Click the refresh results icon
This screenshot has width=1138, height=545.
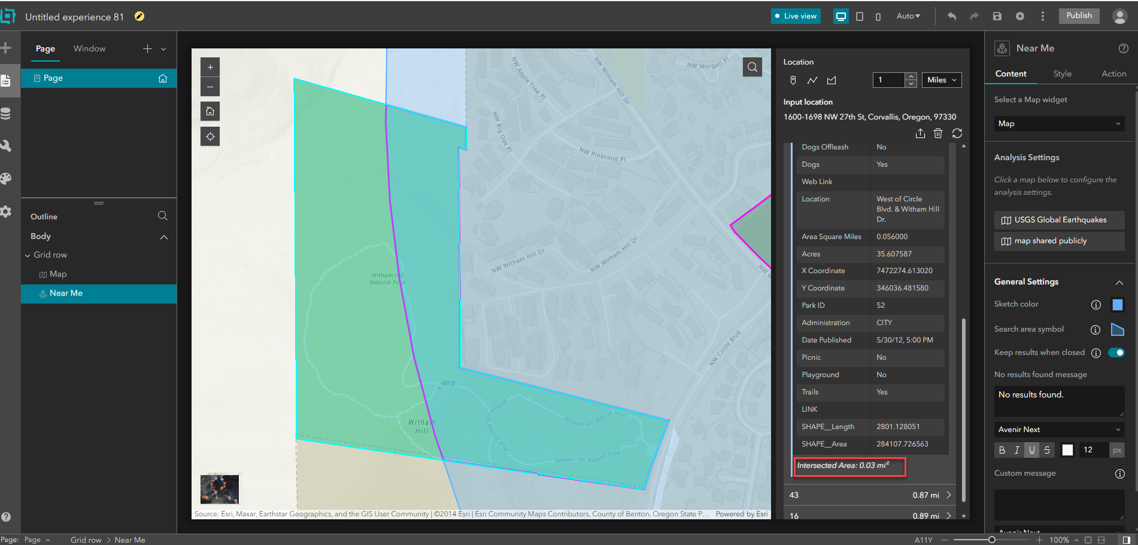pos(957,133)
